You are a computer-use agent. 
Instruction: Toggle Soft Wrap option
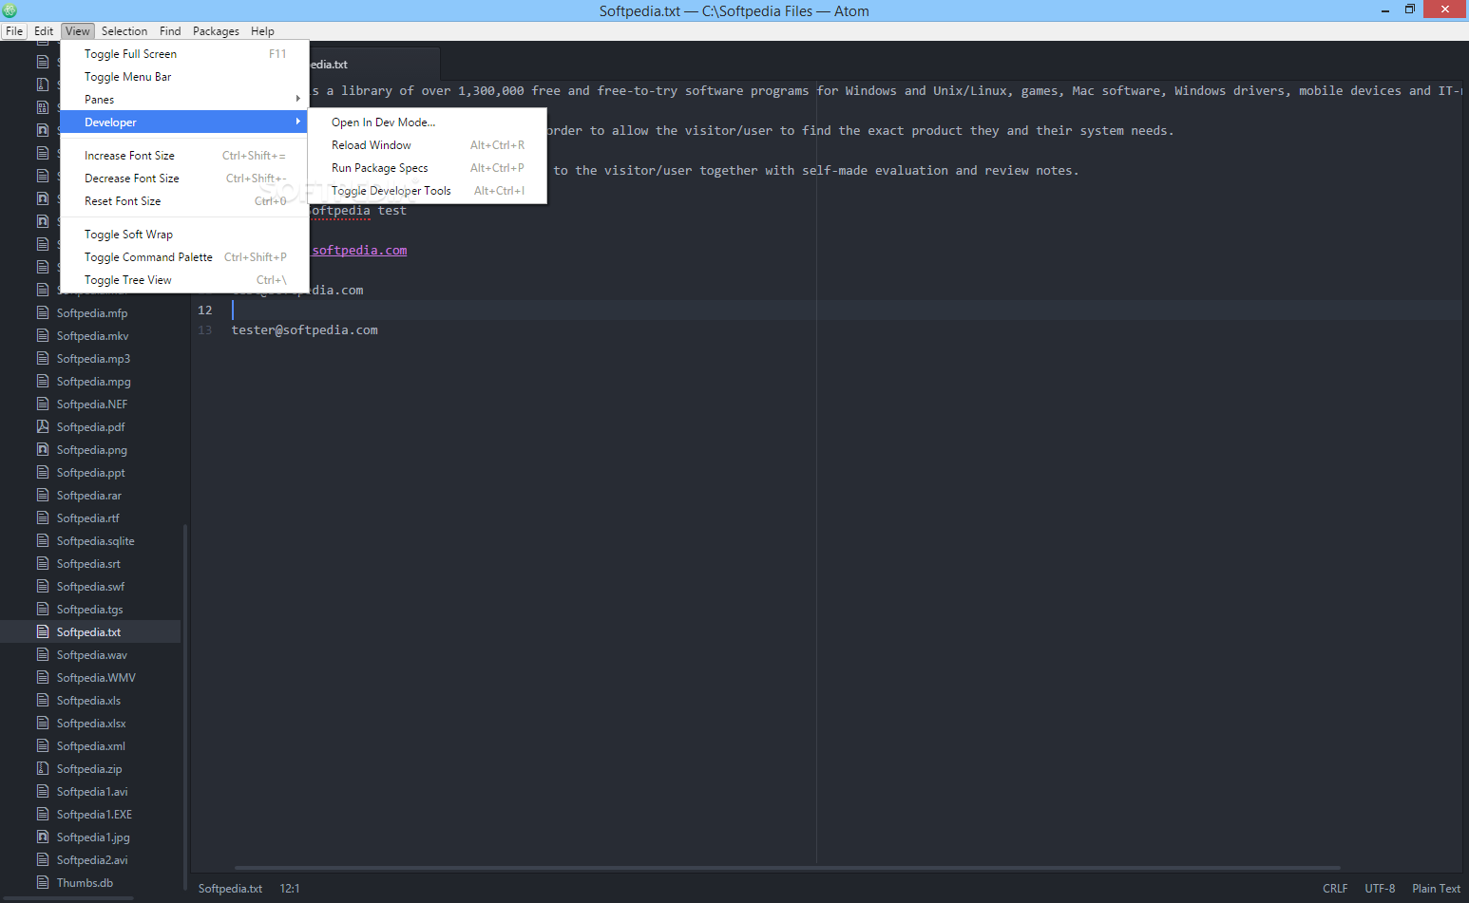(184, 235)
